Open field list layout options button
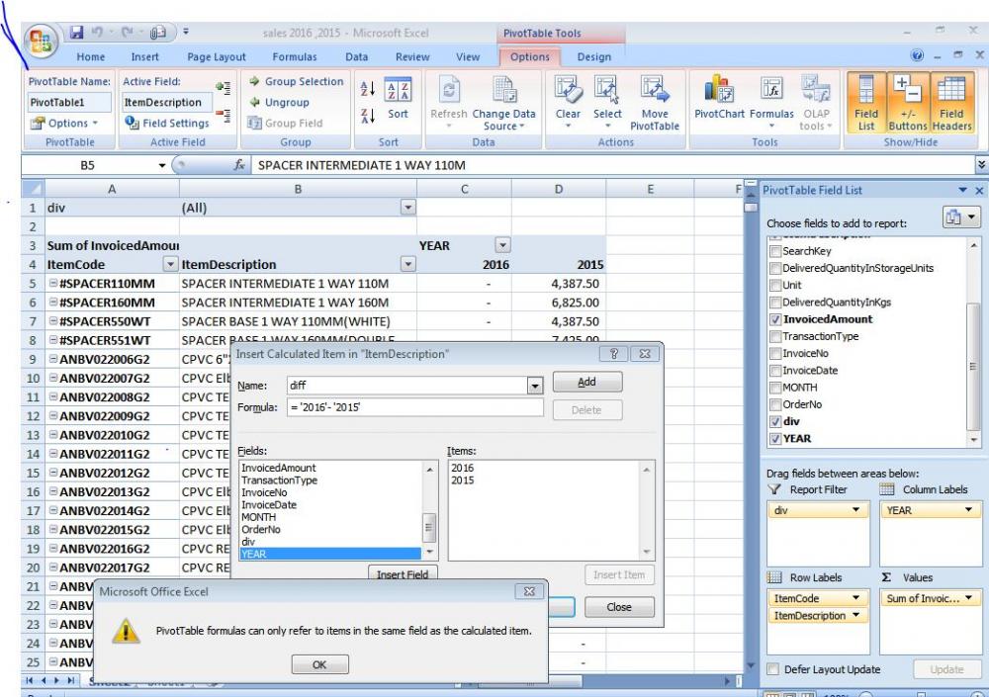This screenshot has height=697, width=989. [961, 217]
